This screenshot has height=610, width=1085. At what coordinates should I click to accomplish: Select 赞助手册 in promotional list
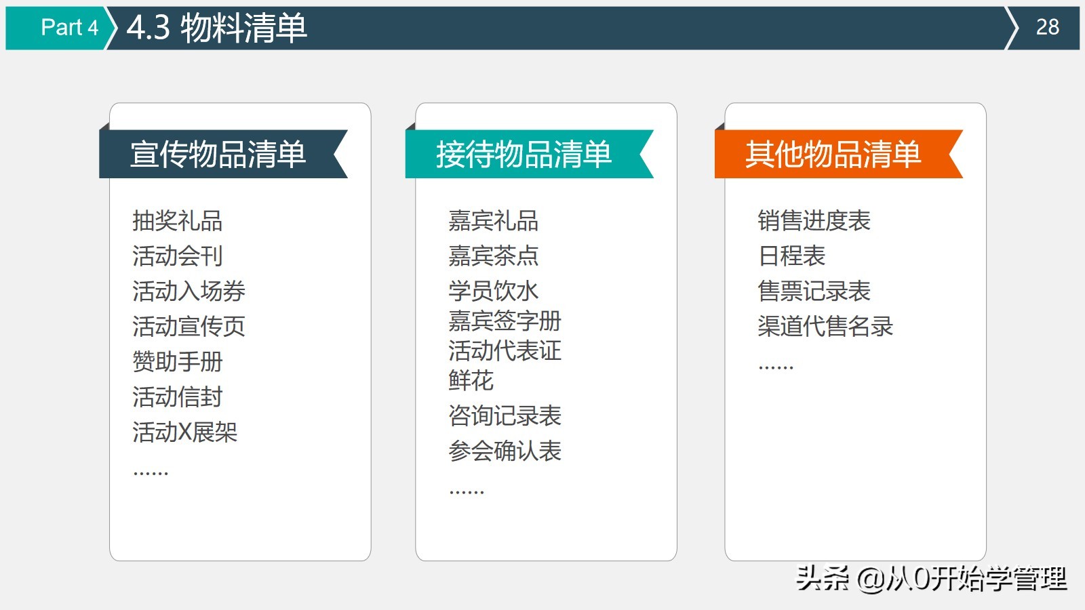click(x=178, y=362)
